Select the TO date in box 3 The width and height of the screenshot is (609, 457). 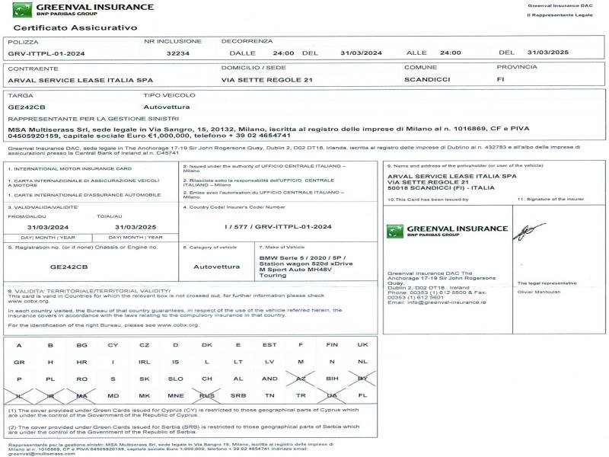136,227
